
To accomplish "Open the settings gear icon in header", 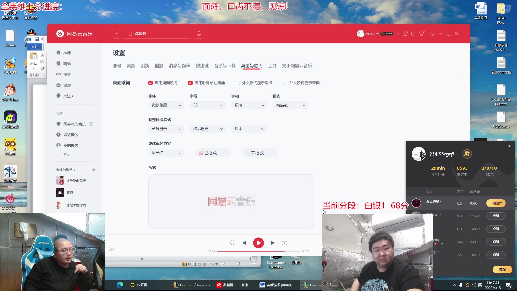I will (x=413, y=34).
